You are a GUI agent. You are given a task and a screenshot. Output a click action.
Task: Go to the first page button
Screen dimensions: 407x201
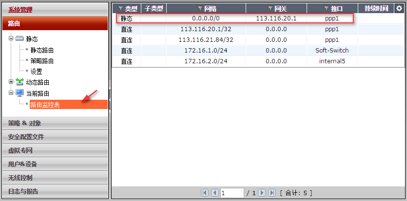[205, 193]
